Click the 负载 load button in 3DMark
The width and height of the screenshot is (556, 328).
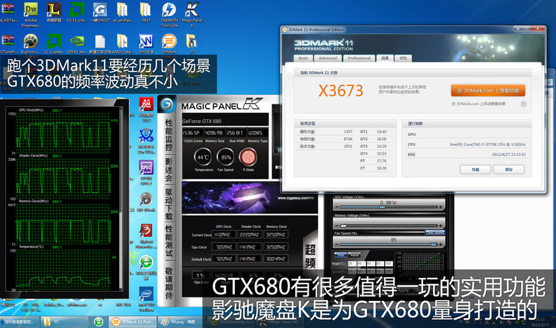click(475, 170)
